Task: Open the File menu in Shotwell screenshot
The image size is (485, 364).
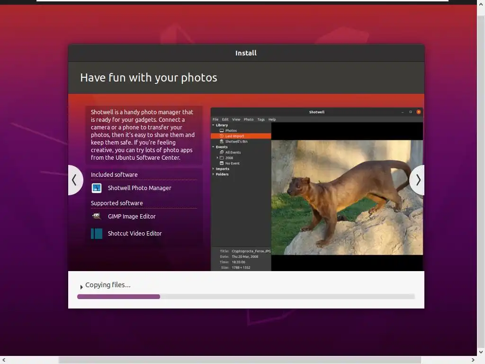Action: coord(216,119)
